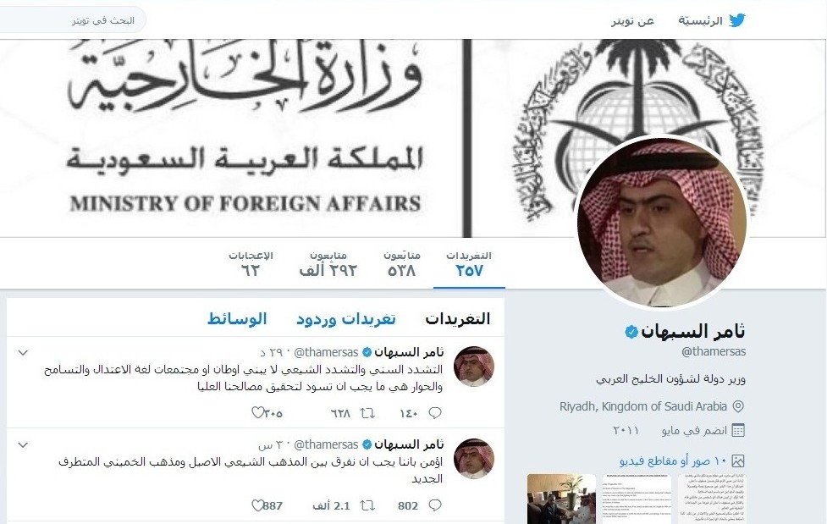Click retweet icon on first tweet
This screenshot has width=827, height=524.
[367, 412]
